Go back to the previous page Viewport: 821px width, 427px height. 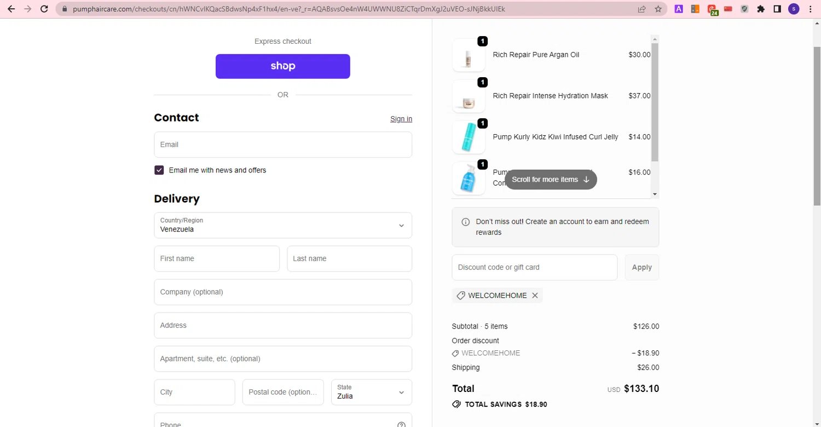[x=11, y=9]
